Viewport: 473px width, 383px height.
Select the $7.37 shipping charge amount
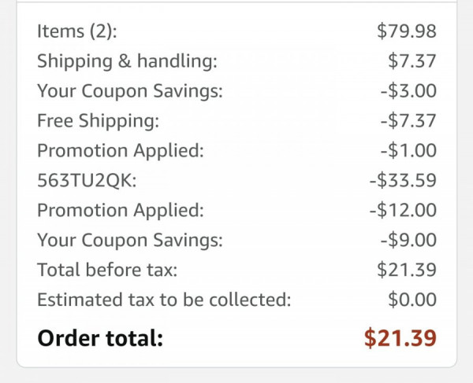point(412,61)
